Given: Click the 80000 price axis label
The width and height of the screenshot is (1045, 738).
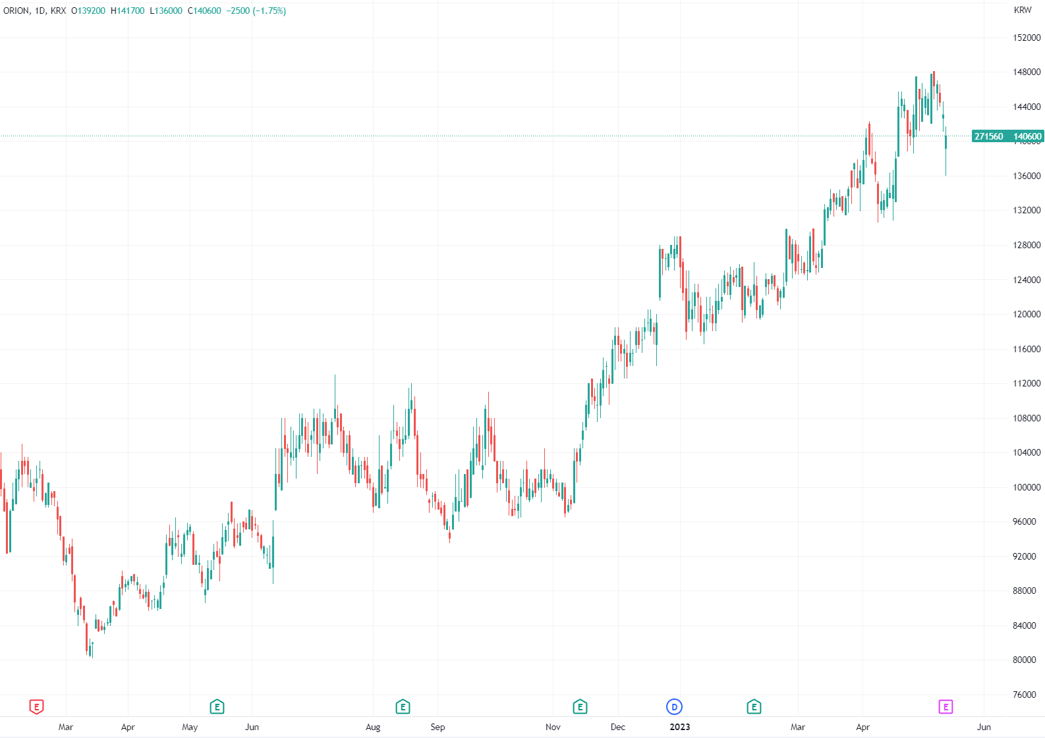Looking at the screenshot, I should point(1025,660).
